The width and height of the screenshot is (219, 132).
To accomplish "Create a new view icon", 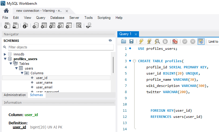I will click(x=52, y=25).
